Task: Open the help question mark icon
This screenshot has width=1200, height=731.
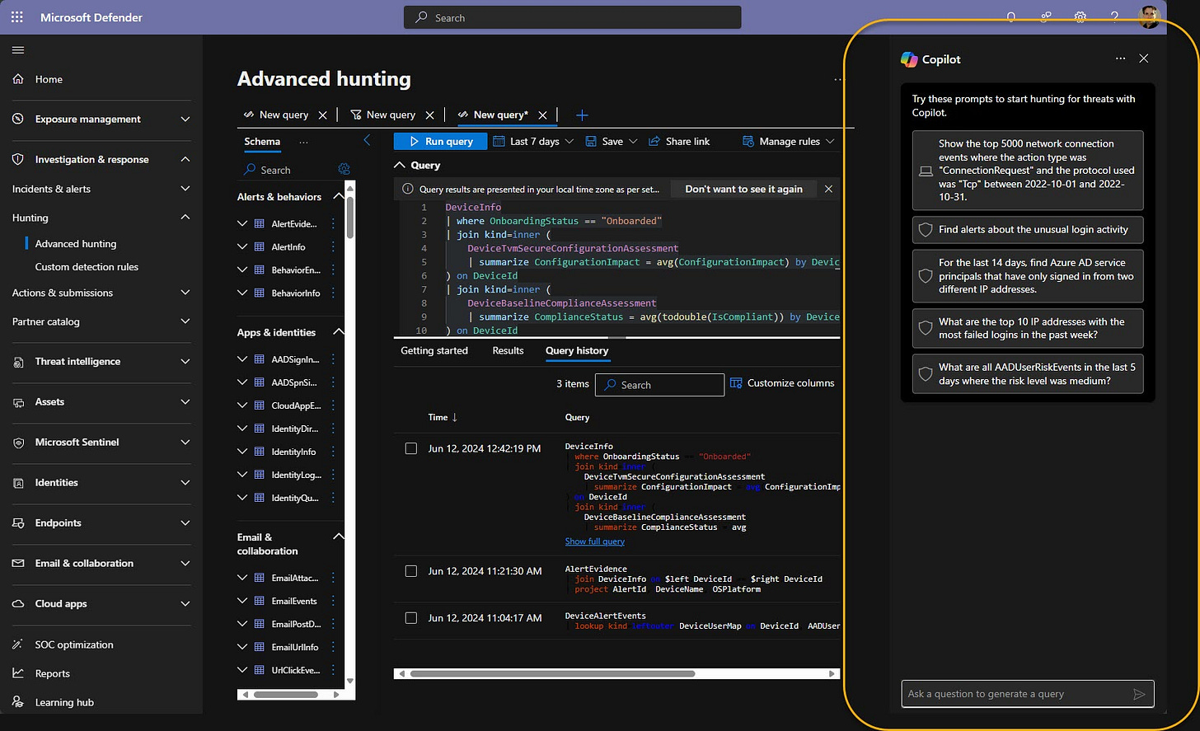Action: coord(1114,17)
